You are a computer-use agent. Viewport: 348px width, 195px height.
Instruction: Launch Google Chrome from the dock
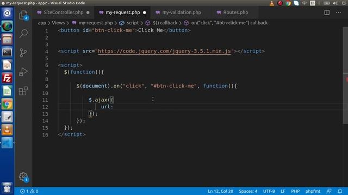coord(7,104)
